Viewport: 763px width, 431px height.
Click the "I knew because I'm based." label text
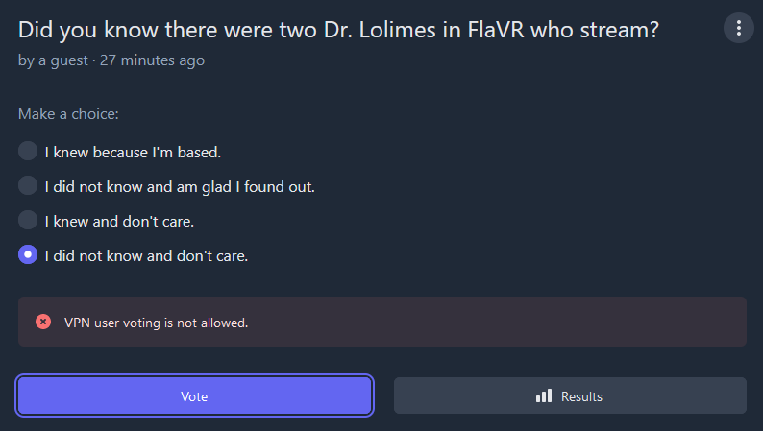point(133,153)
